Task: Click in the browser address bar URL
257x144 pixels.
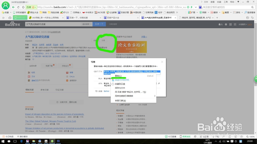Action: pos(112,7)
